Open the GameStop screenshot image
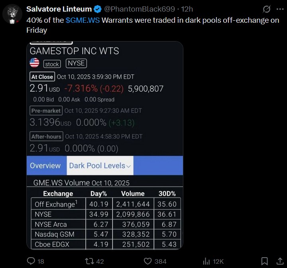 coord(105,145)
